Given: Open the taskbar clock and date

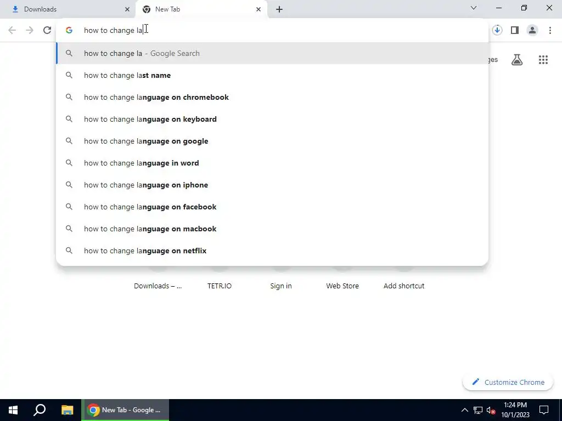Looking at the screenshot, I should (x=515, y=410).
